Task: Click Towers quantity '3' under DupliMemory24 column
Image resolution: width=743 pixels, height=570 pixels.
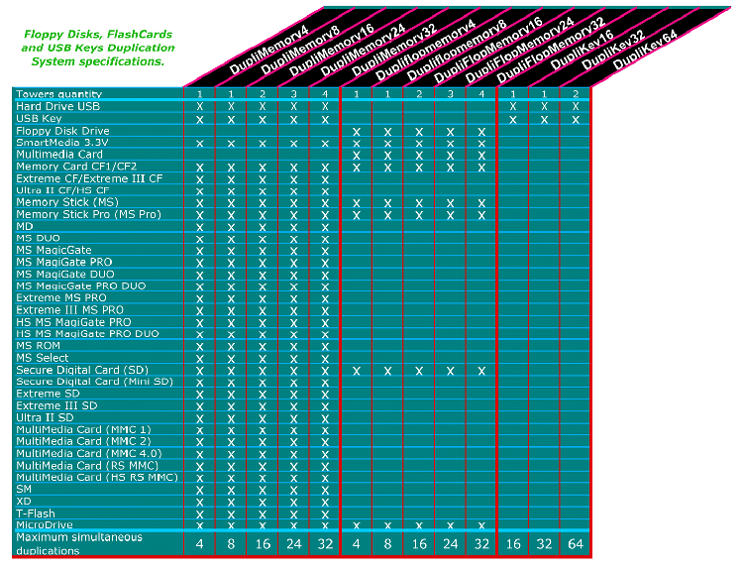Action: click(294, 94)
